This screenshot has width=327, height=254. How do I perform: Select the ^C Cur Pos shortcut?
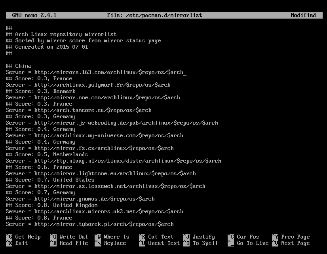pyautogui.click(x=243, y=237)
